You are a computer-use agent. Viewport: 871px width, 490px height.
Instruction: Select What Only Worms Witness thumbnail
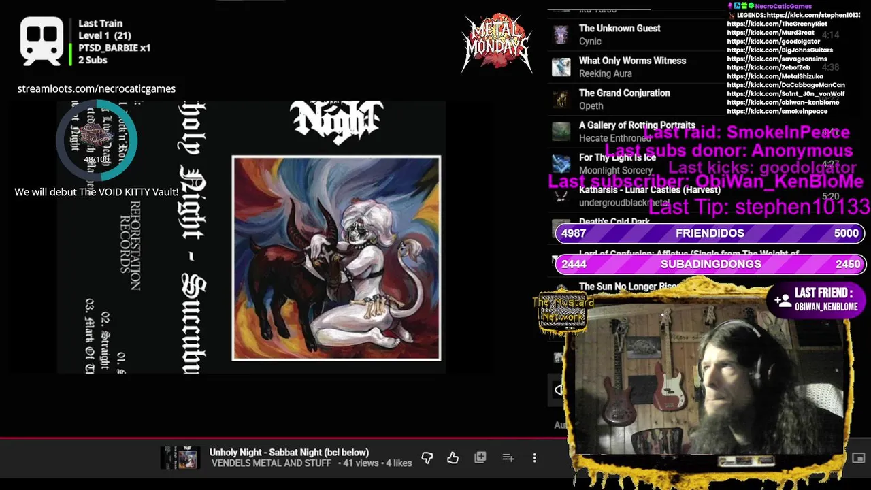[561, 67]
